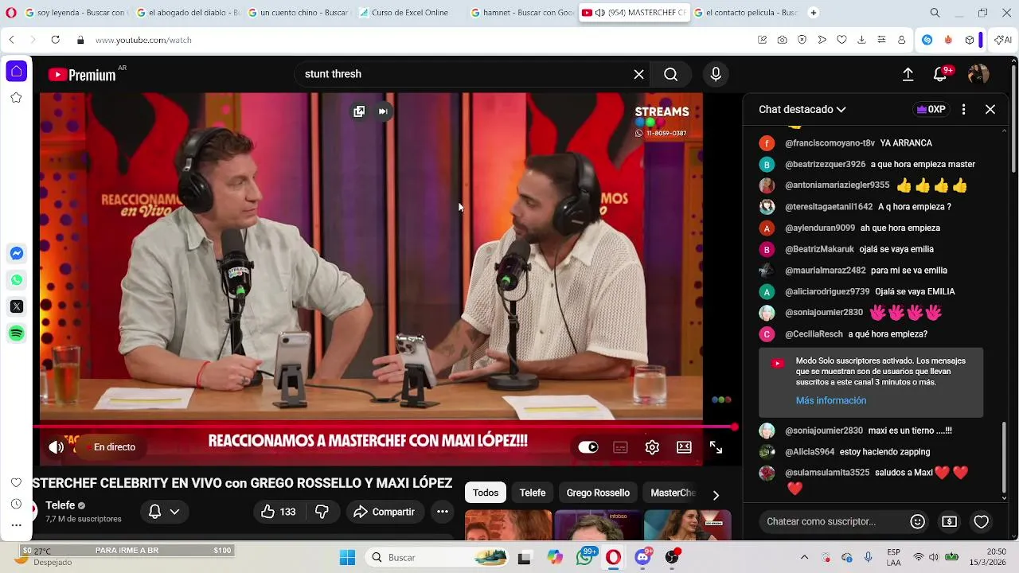1019x573 pixels.
Task: Open Opera sidebar history clock
Action: tap(16, 504)
